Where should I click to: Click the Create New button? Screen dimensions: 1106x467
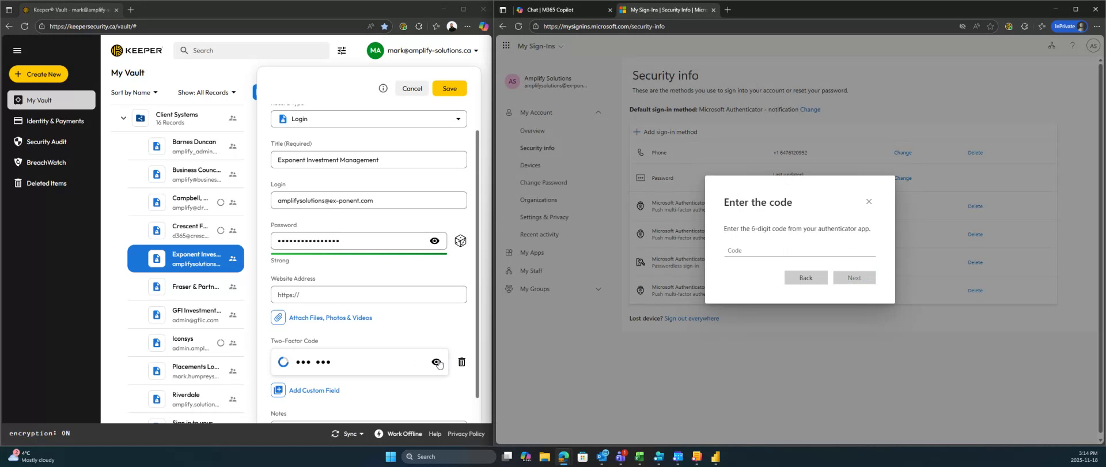tap(39, 74)
